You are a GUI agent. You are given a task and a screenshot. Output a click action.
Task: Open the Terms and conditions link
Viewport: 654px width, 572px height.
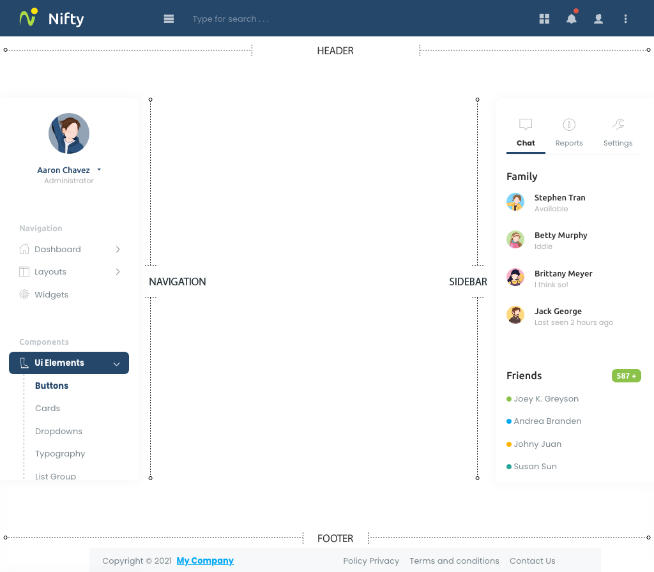pos(454,561)
